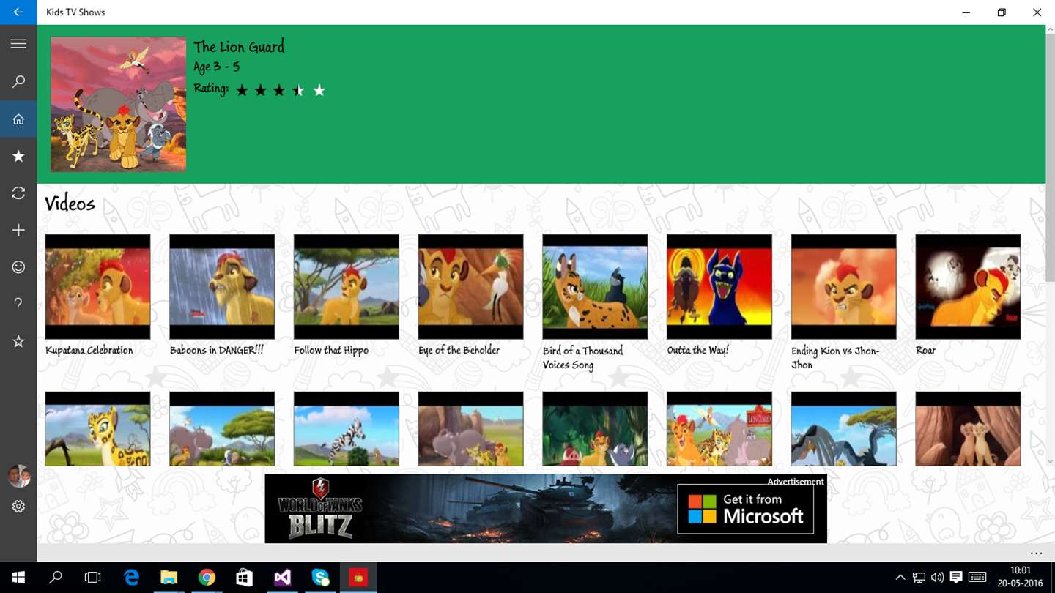Play Bird of a Thousand Voices Song video
1055x593 pixels.
tap(595, 287)
